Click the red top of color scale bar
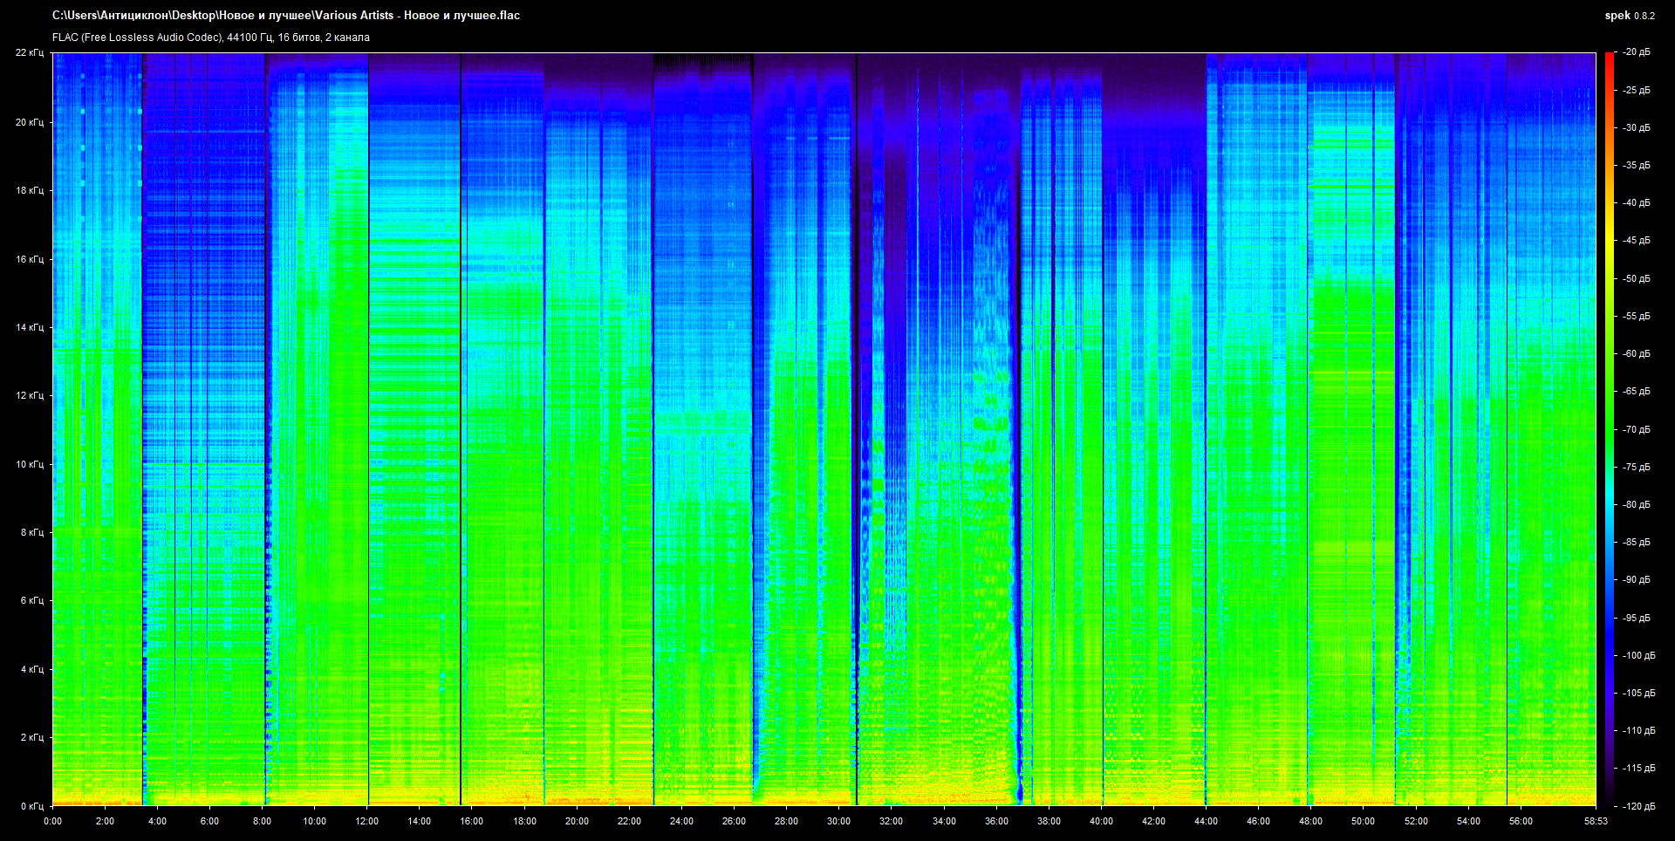Image resolution: width=1675 pixels, height=841 pixels. pyautogui.click(x=1609, y=58)
